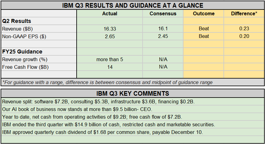Image resolution: width=265 pixels, height=144 pixels.
Task: Select the actual revenue value 16.33
Action: coord(110,29)
